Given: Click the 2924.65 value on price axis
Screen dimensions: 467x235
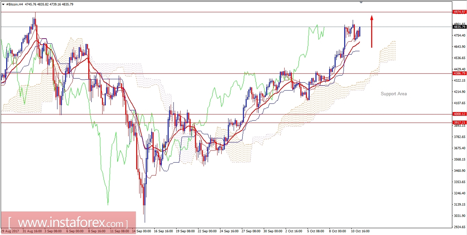Looking at the screenshot, I should [459, 227].
